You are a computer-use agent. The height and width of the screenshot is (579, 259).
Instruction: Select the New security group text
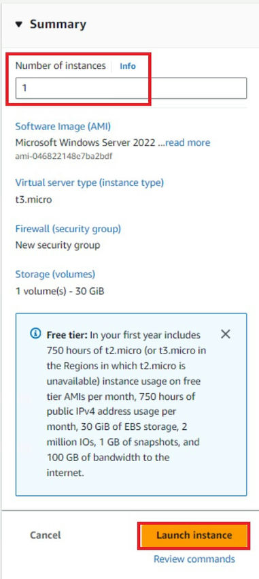pyautogui.click(x=58, y=245)
